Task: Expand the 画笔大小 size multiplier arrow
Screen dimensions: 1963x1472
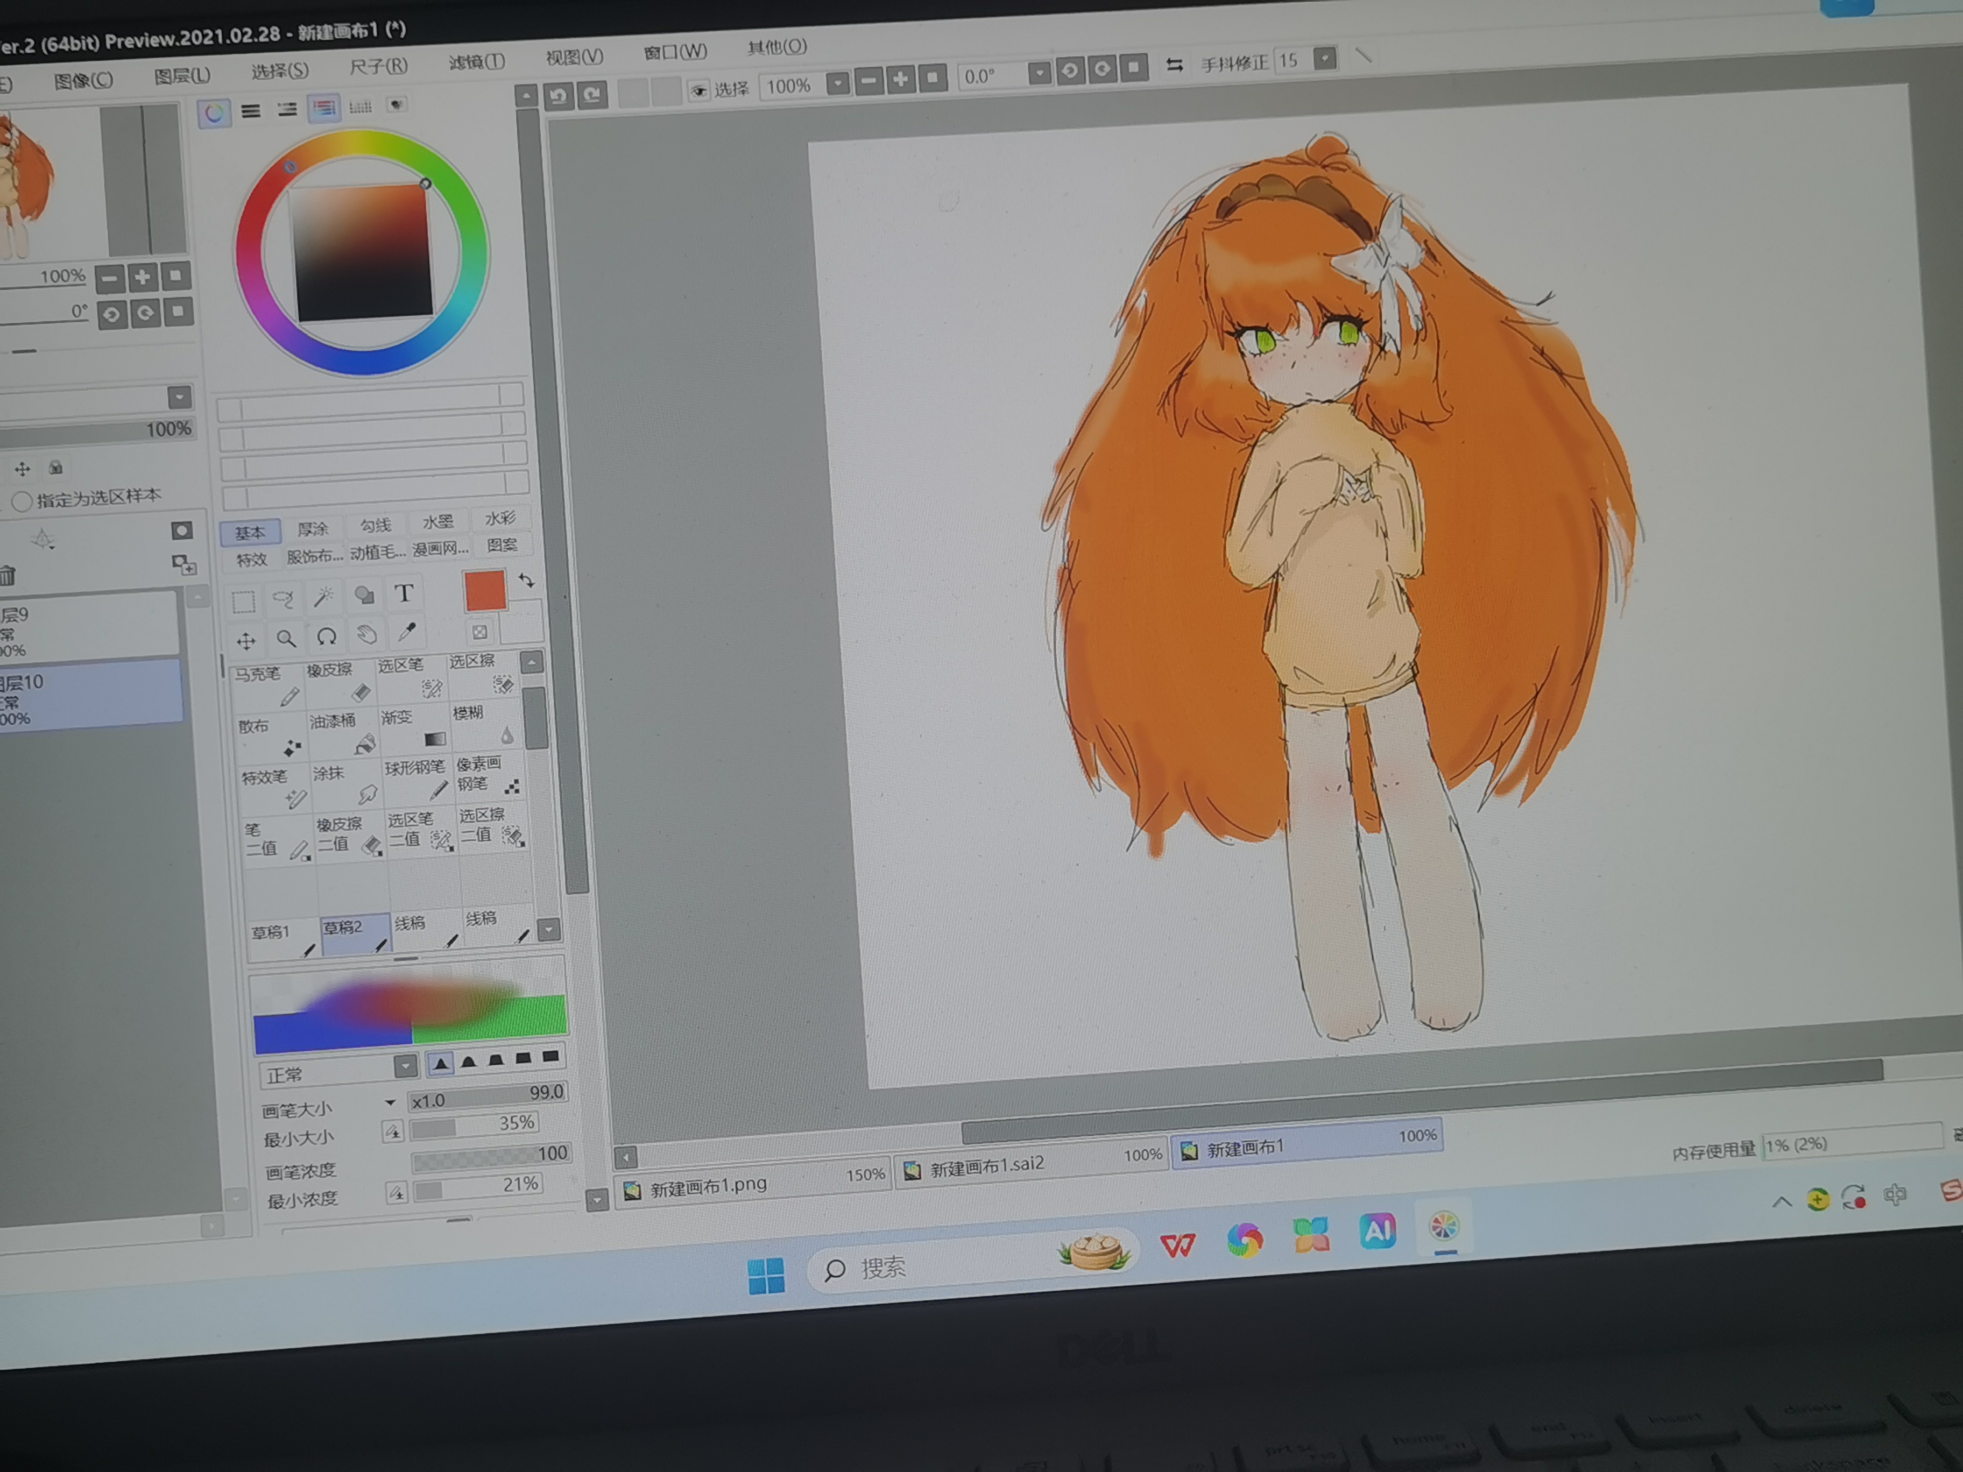Action: click(390, 1102)
